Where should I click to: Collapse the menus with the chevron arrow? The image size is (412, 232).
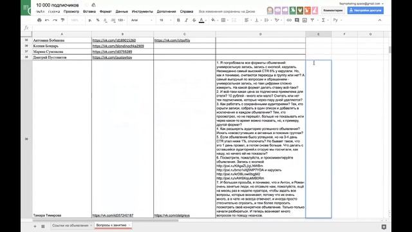click(380, 20)
